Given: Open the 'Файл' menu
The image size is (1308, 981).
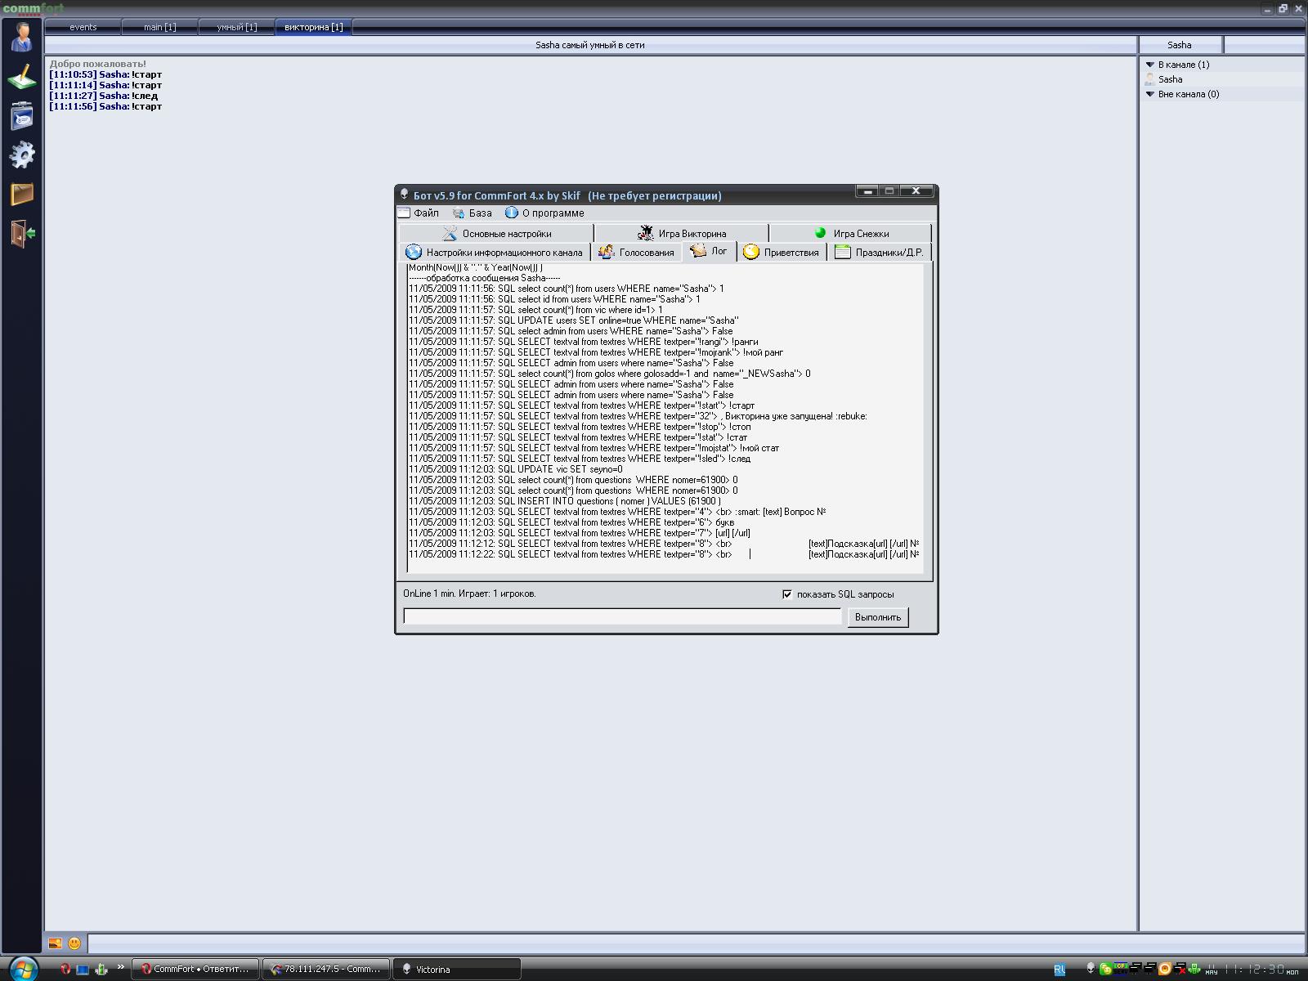Looking at the screenshot, I should point(419,213).
